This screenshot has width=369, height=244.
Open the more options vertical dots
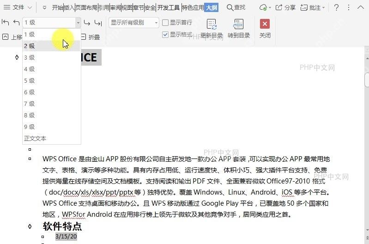tap(349, 7)
